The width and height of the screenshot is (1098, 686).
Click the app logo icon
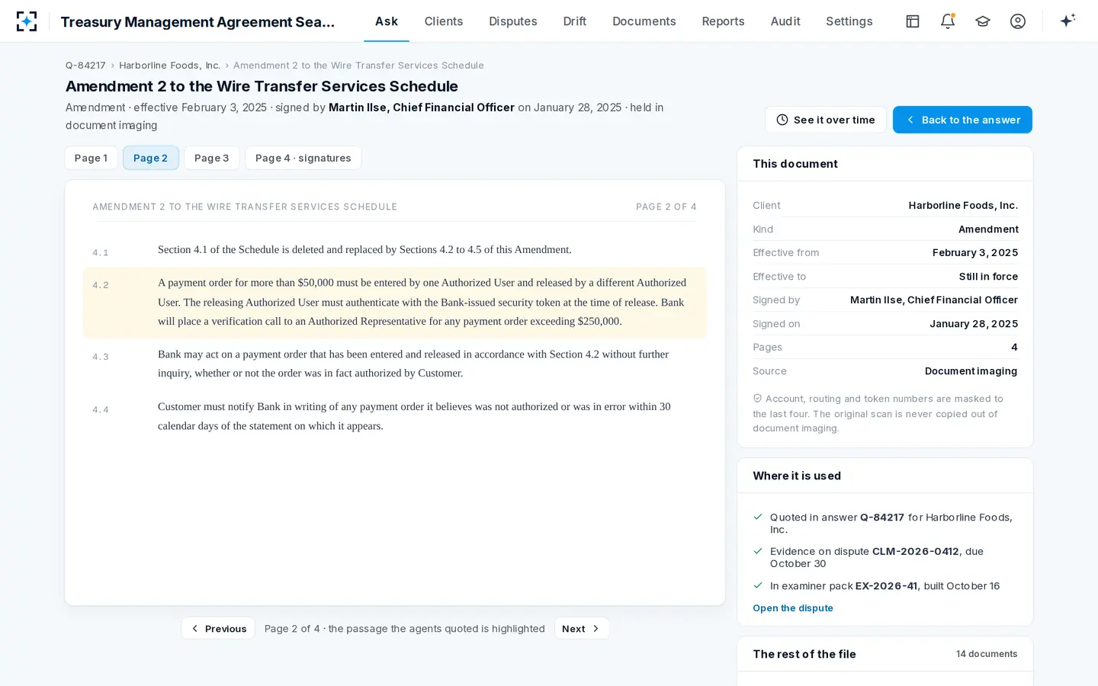tap(27, 21)
